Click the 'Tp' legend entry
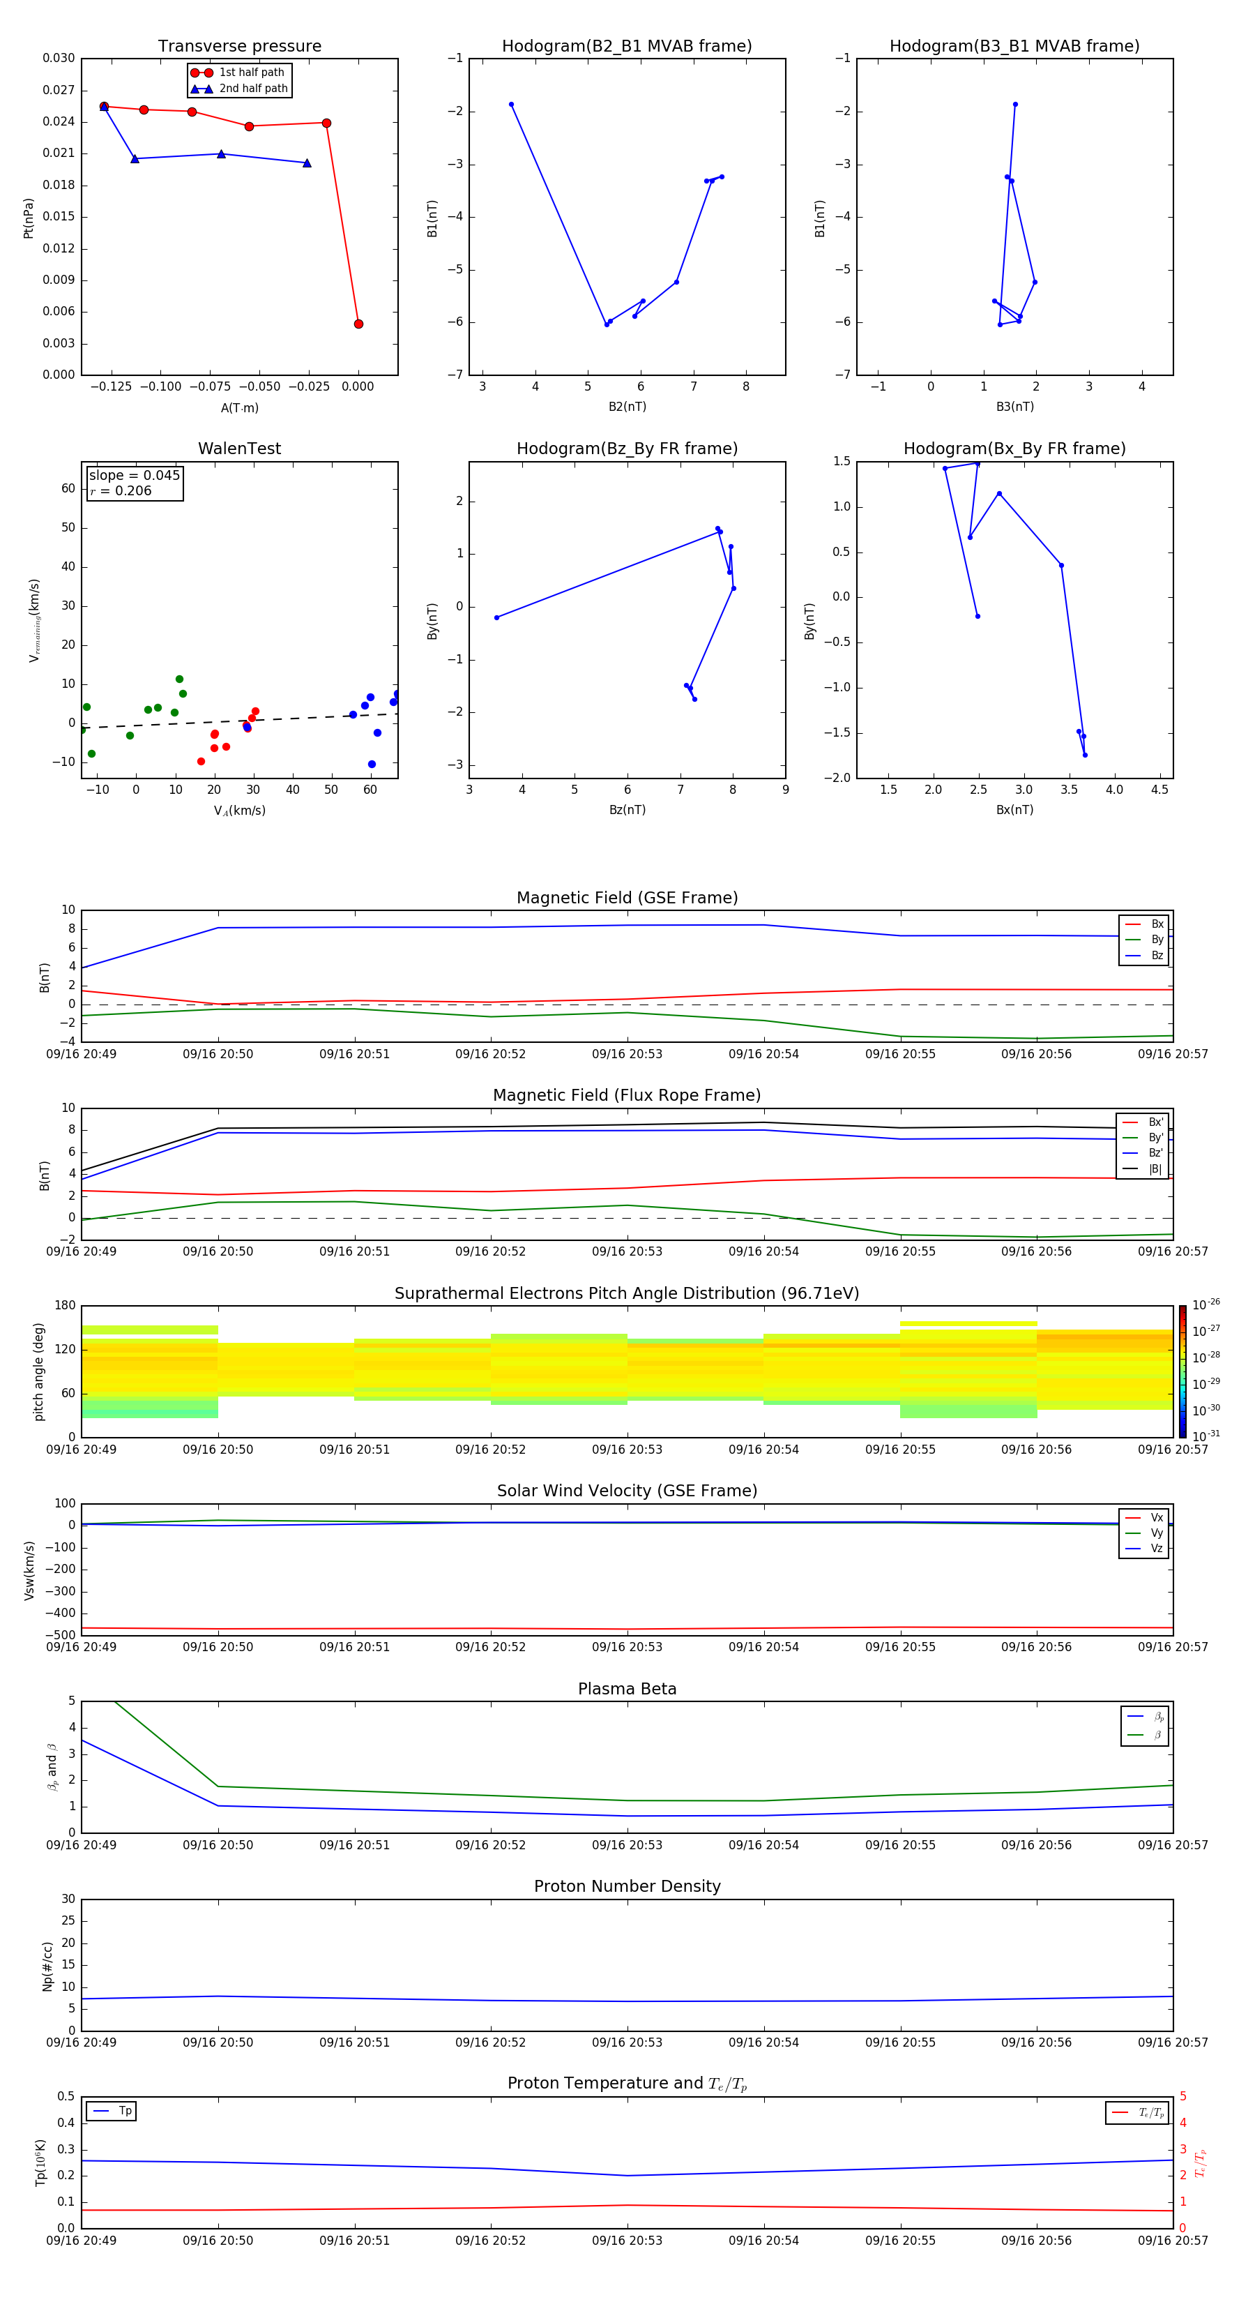The image size is (1255, 2302). click(112, 2111)
